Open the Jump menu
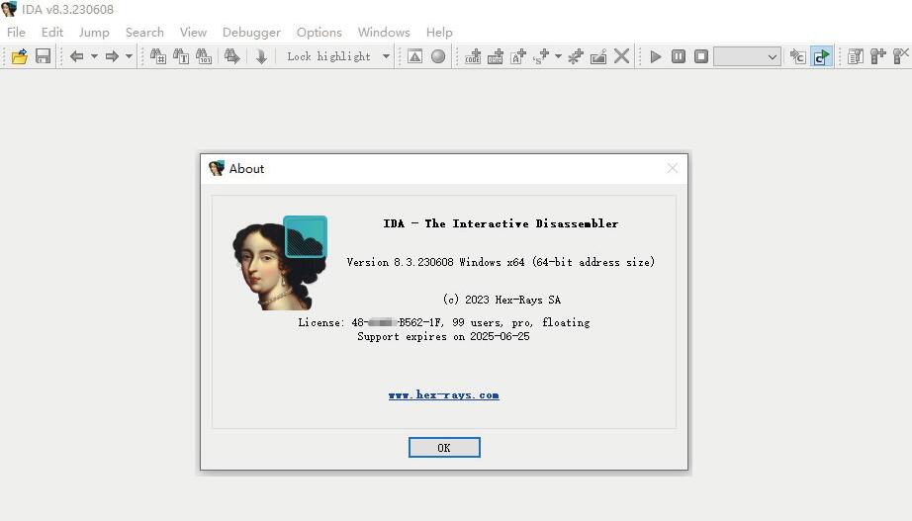Image resolution: width=912 pixels, height=521 pixels. [94, 32]
